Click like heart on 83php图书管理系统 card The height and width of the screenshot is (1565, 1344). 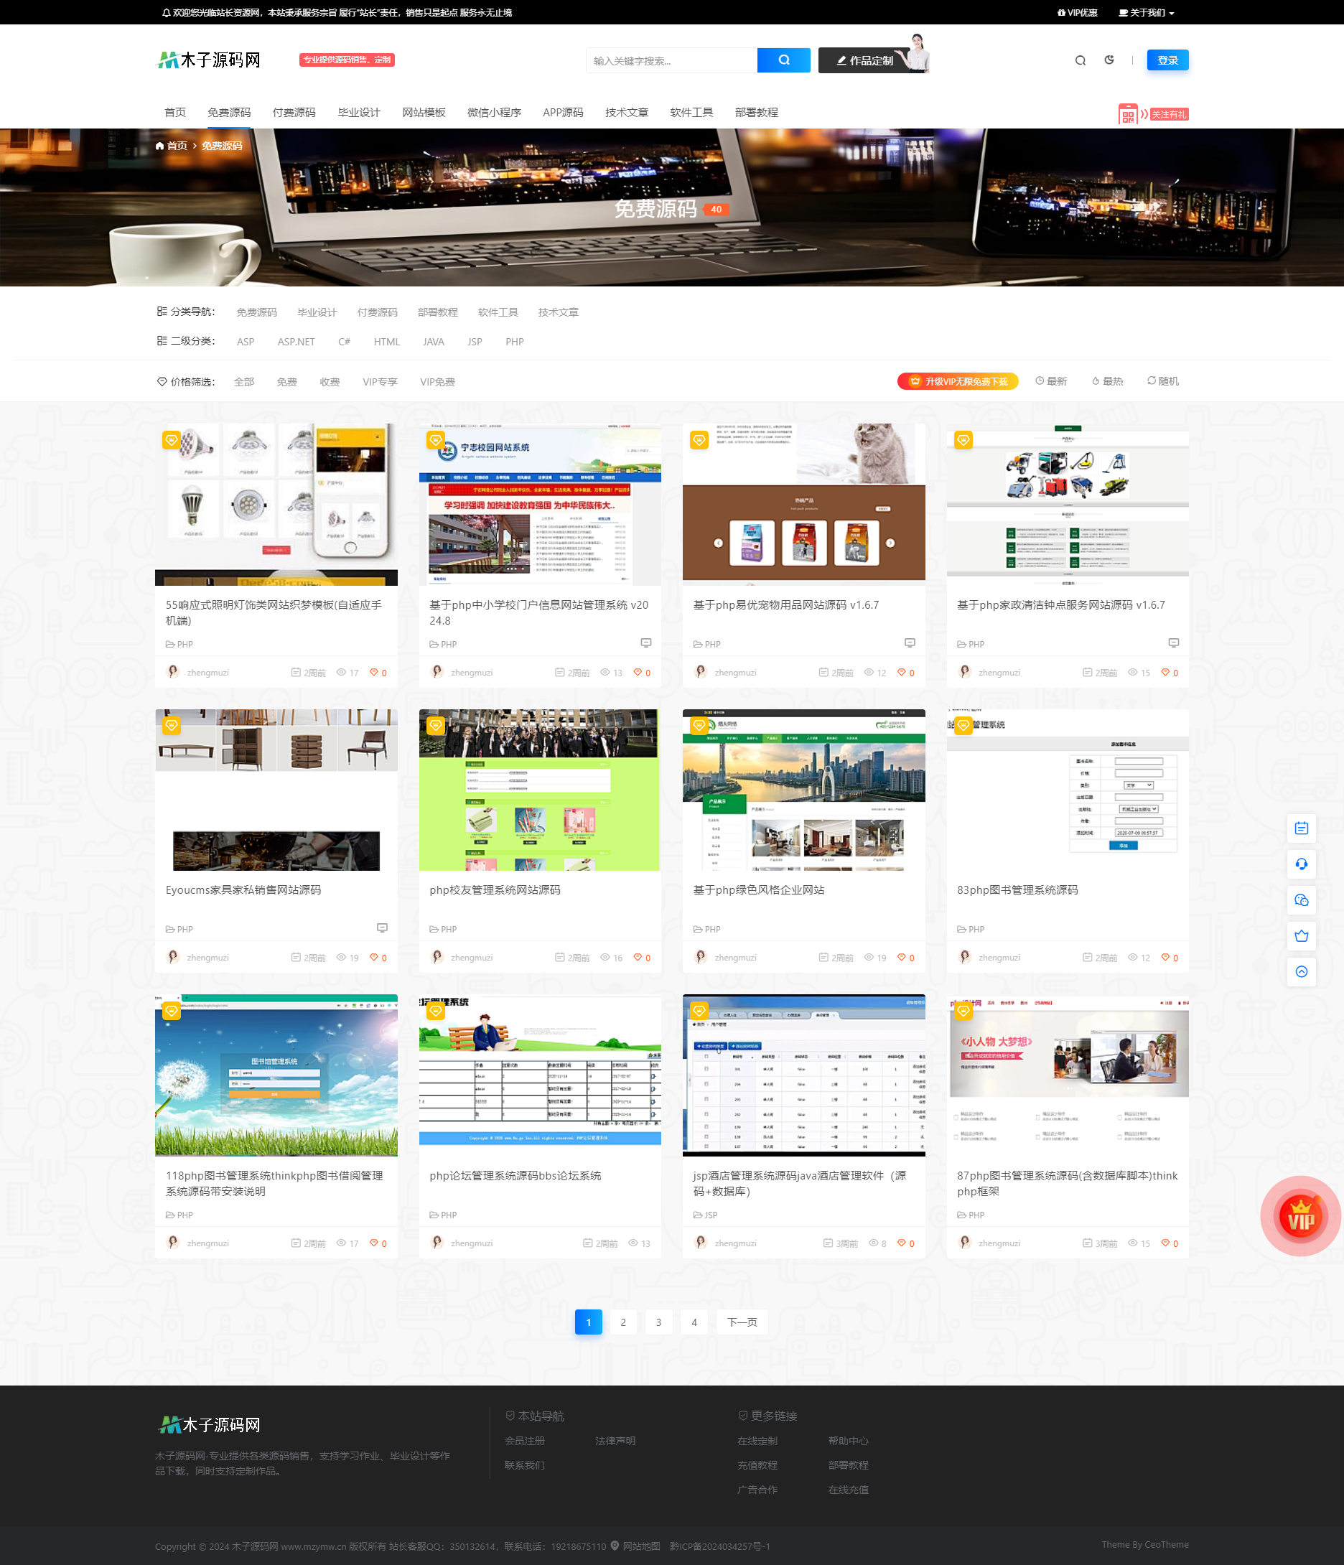tap(1165, 957)
